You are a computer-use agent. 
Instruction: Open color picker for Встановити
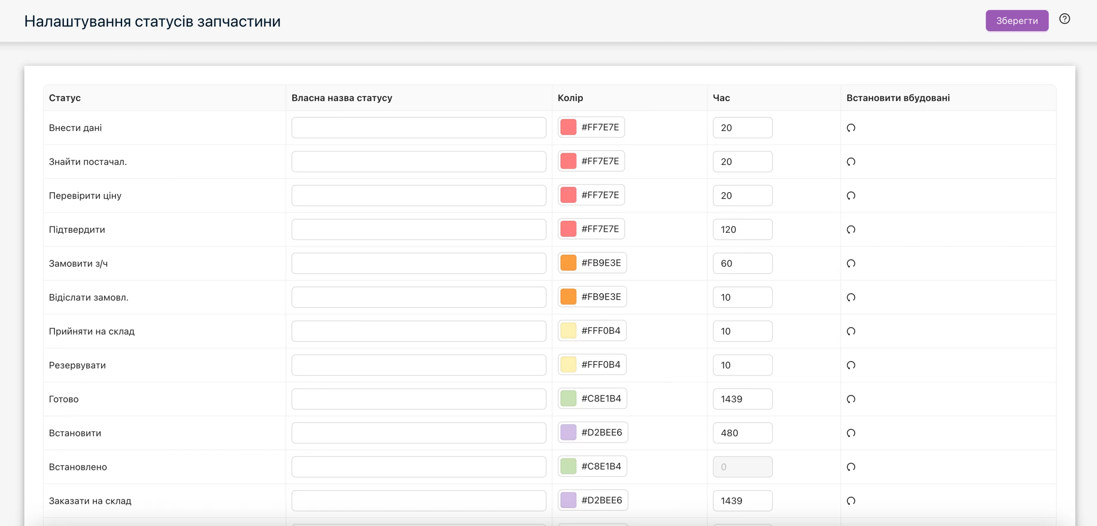(x=593, y=432)
